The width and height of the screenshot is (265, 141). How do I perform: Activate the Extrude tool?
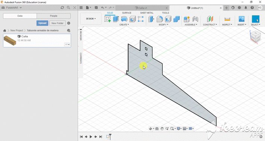pyautogui.click(x=116, y=19)
